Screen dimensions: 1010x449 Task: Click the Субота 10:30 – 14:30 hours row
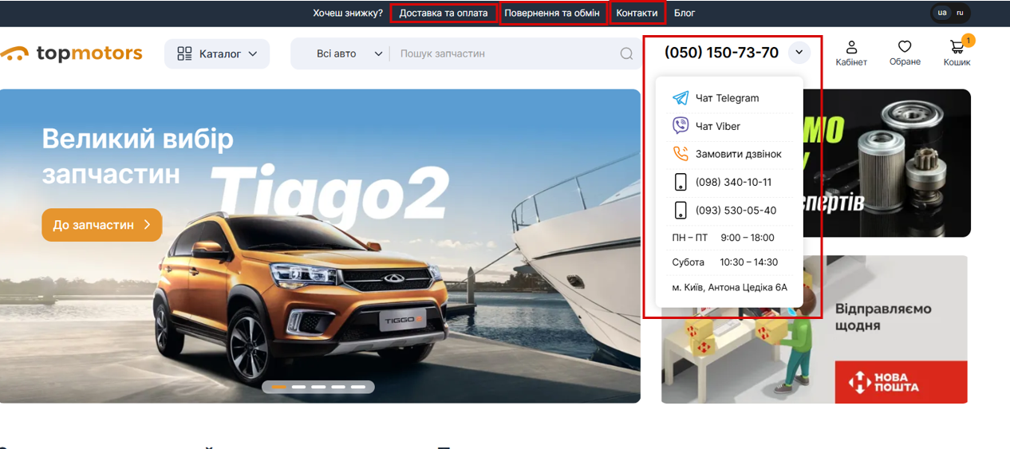(724, 262)
